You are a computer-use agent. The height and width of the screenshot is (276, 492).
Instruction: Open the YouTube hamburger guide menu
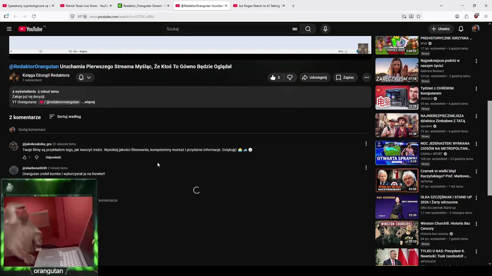[x=9, y=29]
